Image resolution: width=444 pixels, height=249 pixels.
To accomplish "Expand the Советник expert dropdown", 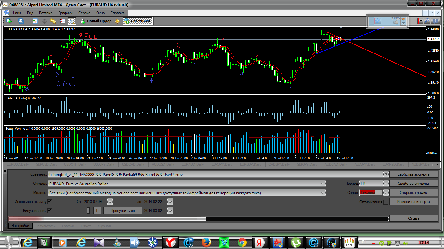I will (385, 174).
